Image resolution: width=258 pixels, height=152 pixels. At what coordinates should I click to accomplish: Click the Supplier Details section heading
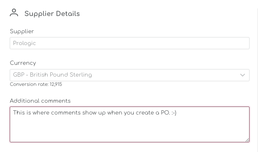pos(52,13)
